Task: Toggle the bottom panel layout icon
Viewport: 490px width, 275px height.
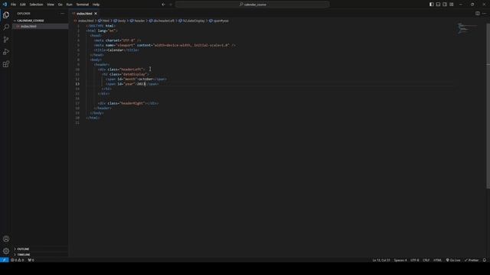Action: 438,5
